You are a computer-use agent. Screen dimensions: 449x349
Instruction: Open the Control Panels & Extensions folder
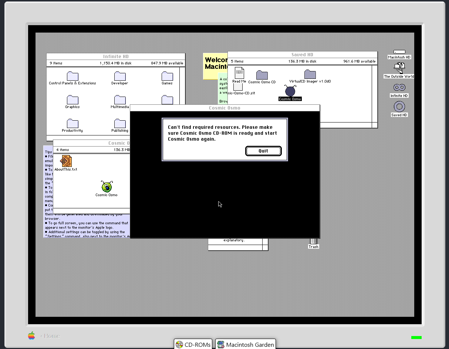point(72,76)
